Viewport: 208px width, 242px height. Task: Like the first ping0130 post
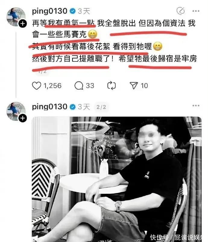click(x=36, y=86)
